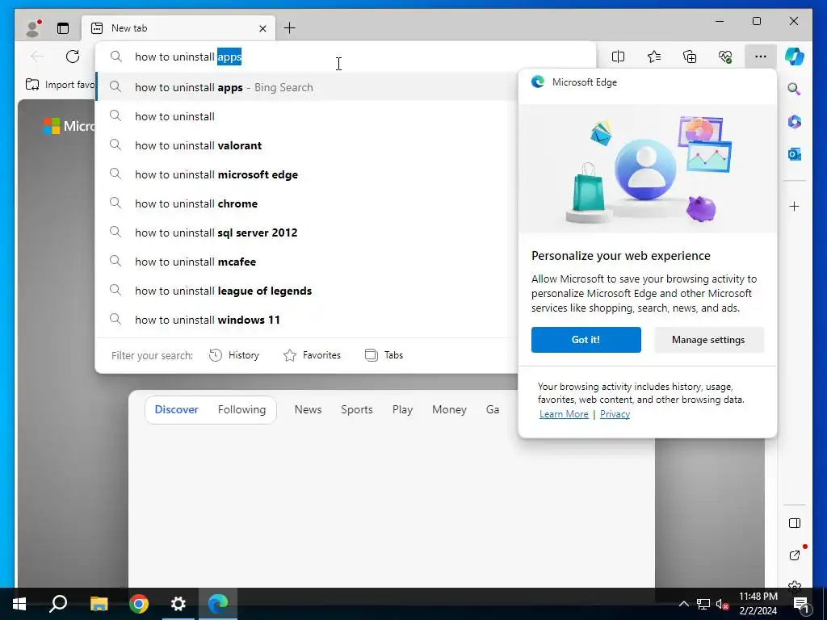Select the 'how to uninstall mcafee' suggestion

coord(306,262)
